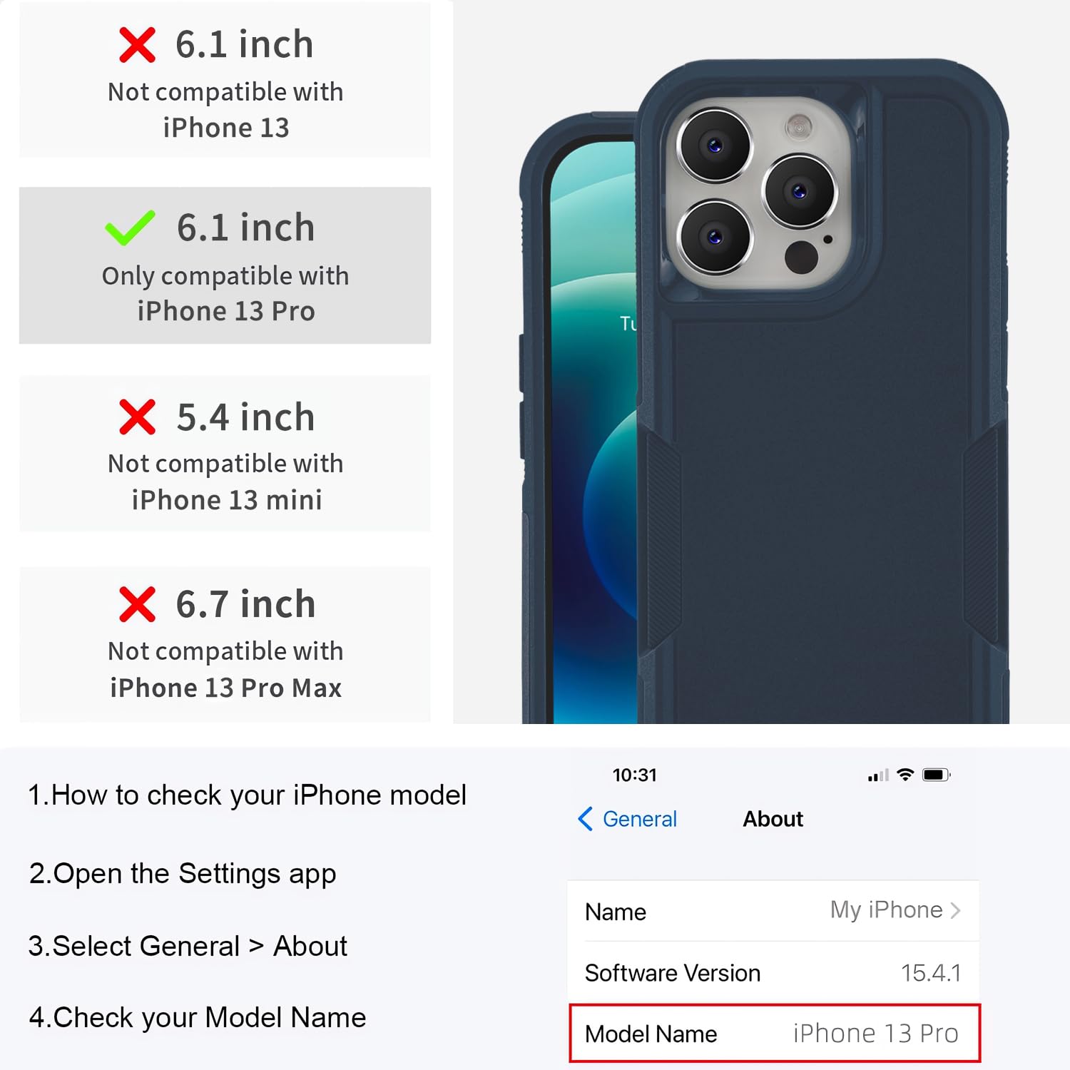This screenshot has width=1070, height=1070.
Task: Go back to General settings
Action: 627,819
